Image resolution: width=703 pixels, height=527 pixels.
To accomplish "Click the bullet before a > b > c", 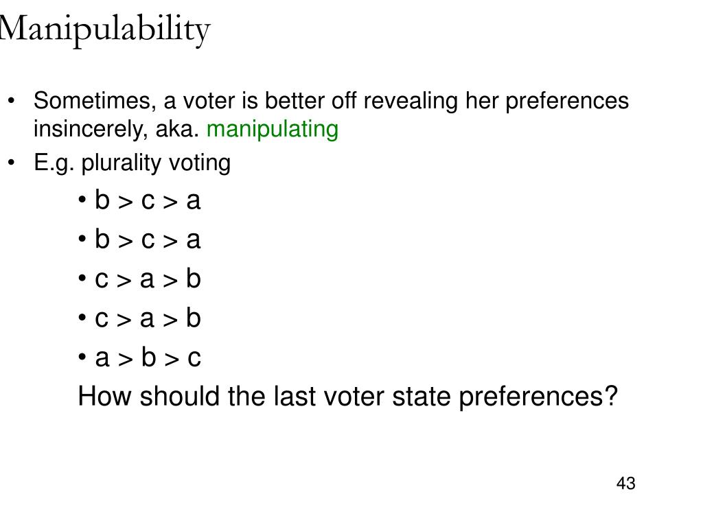I will 82,357.
